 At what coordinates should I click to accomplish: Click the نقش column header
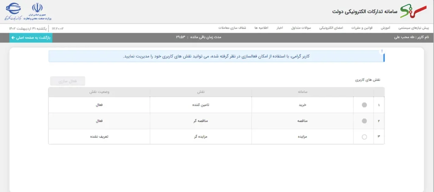(x=201, y=92)
